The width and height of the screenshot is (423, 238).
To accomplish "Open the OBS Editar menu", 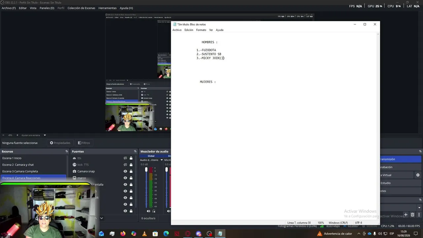I will (x=23, y=8).
